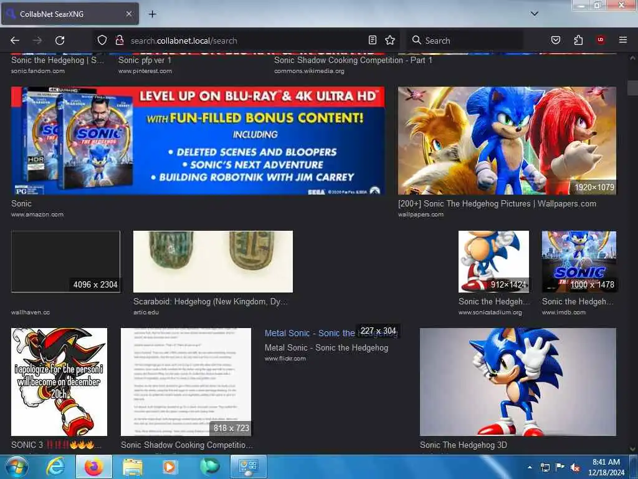Open Windows Media Player taskbar icon
Screen dimensions: 638x479
point(169,467)
